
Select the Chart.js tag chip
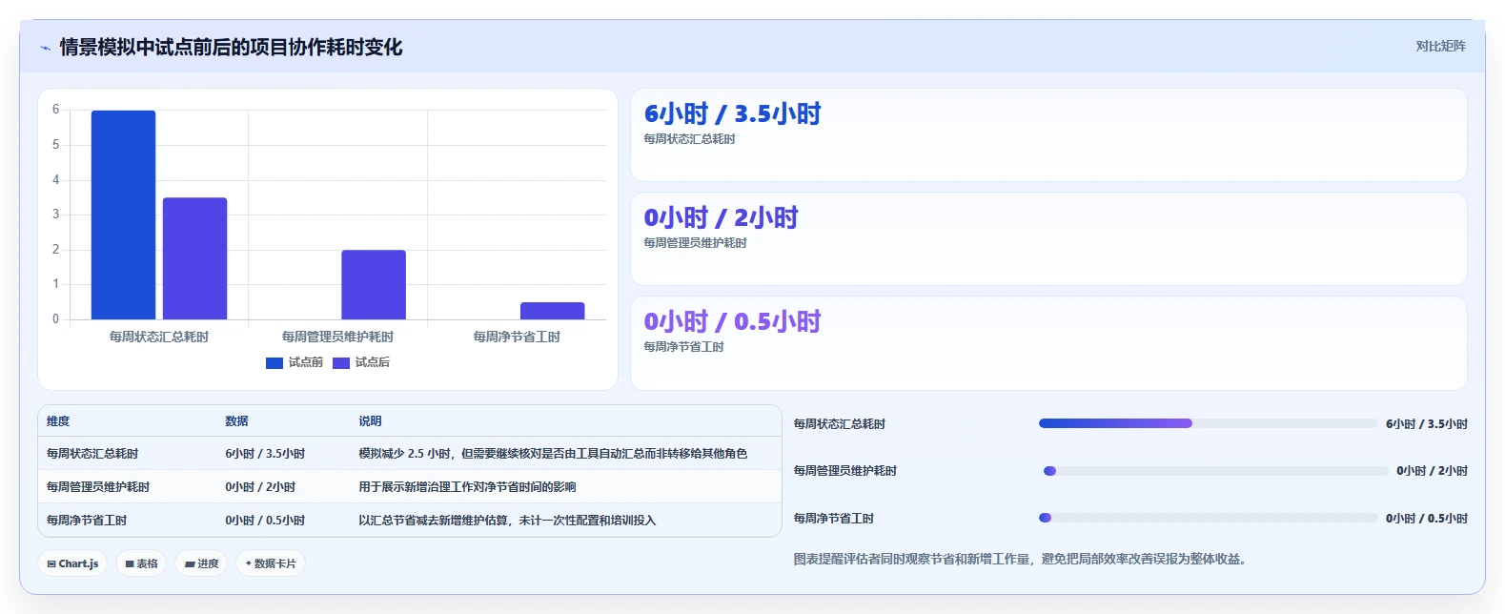pyautogui.click(x=72, y=563)
